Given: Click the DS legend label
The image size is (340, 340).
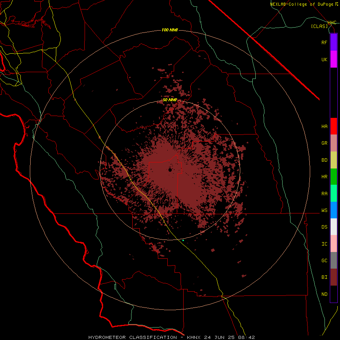Looking at the screenshot, I should pyautogui.click(x=324, y=227).
